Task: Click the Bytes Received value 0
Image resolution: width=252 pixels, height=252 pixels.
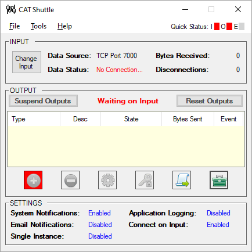Action: coord(238,56)
